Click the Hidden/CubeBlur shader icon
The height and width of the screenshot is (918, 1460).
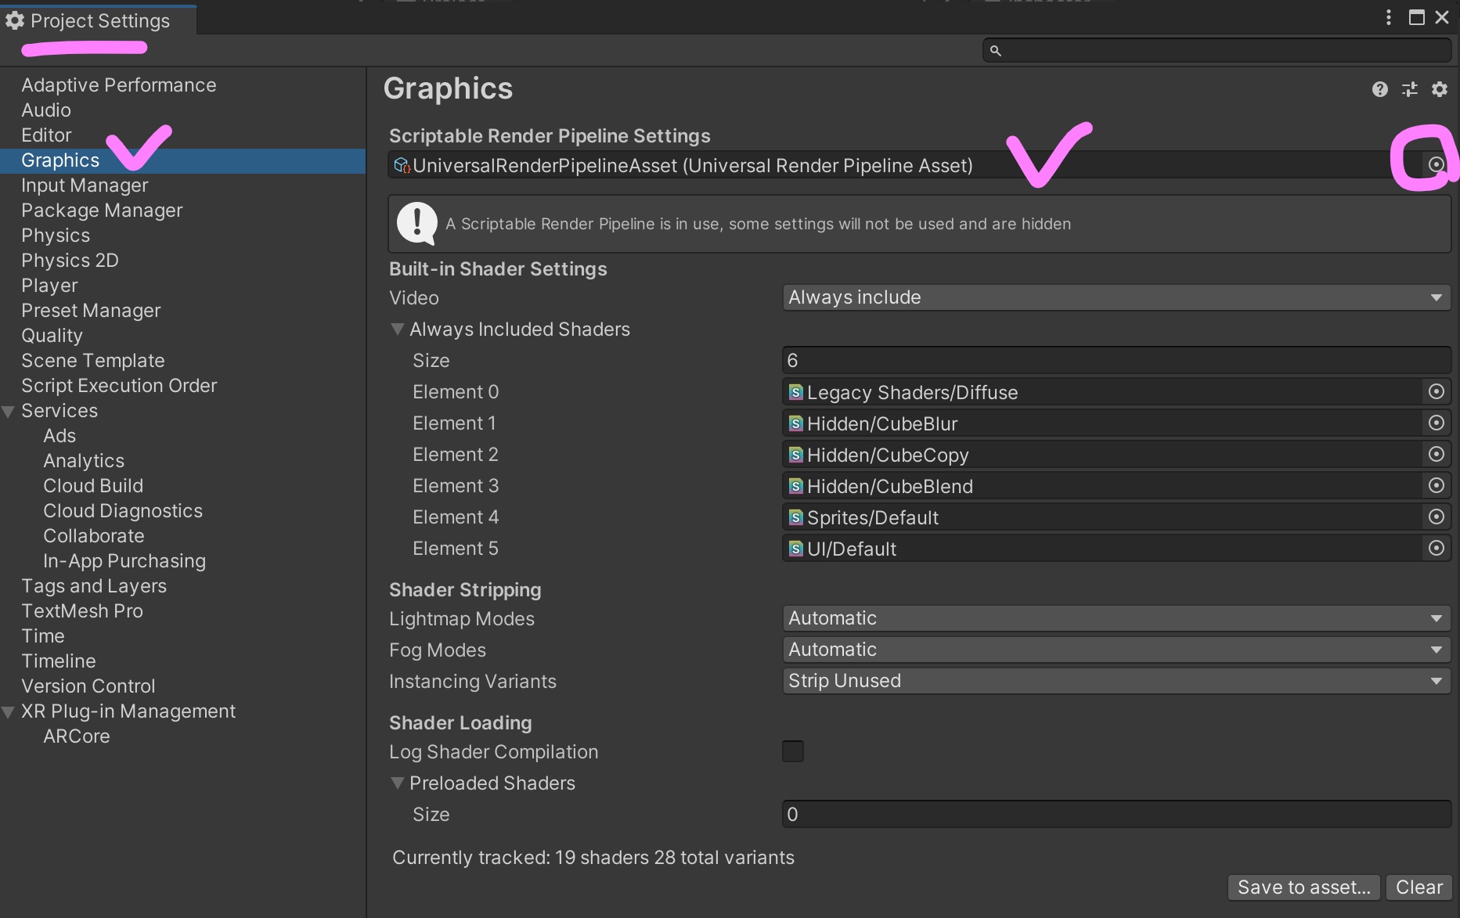pos(796,423)
